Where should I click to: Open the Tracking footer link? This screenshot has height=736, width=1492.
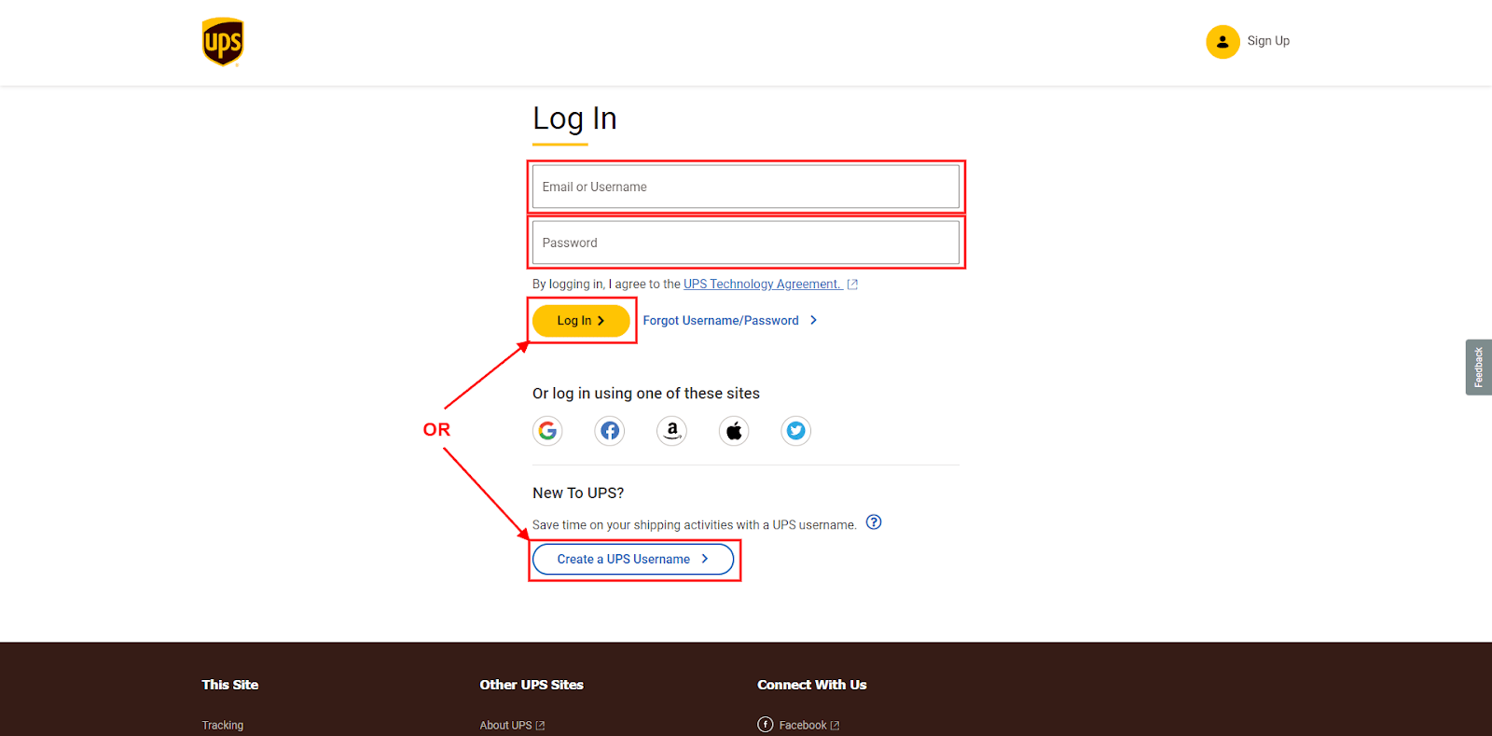click(x=223, y=725)
